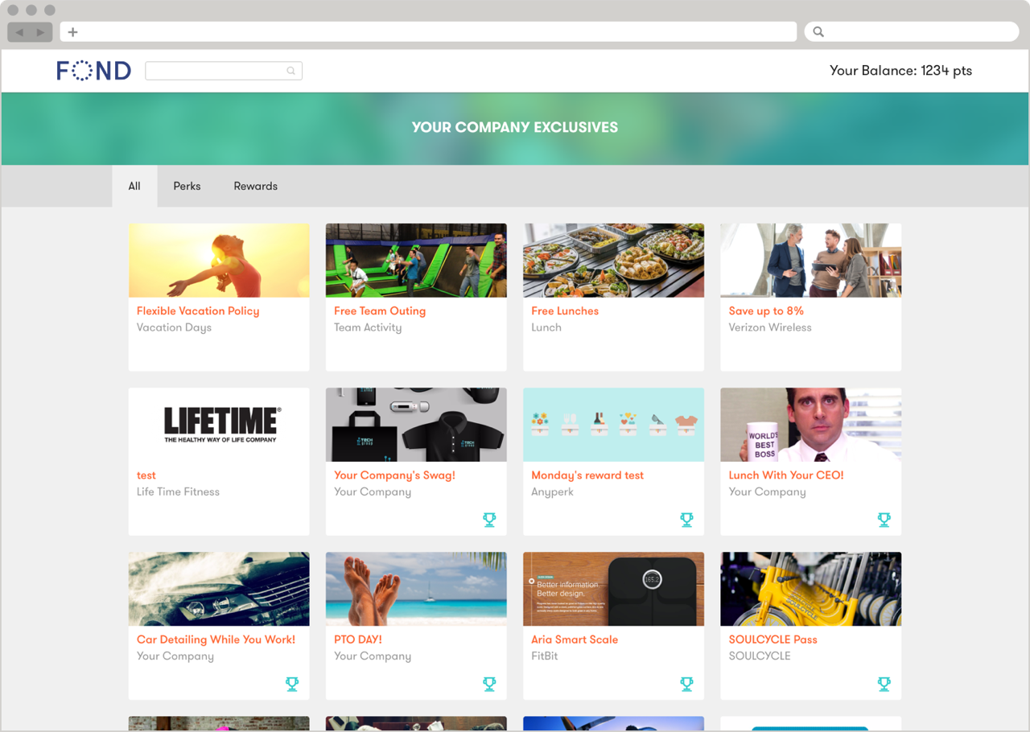
Task: Click the browser search field
Action: click(912, 32)
